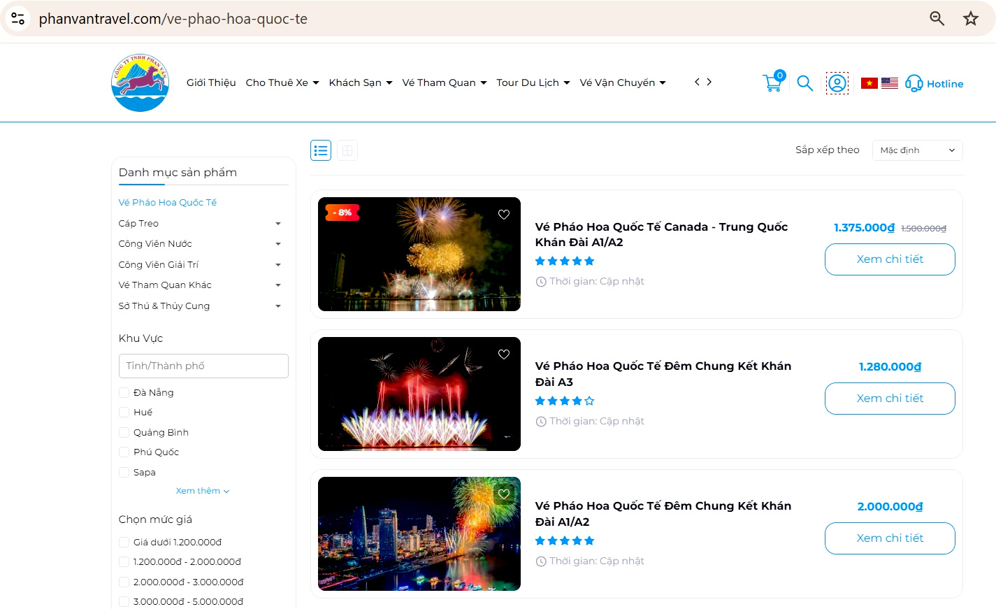Favorite the Đêm Chung Kết A1/A2 heart

[x=504, y=494]
